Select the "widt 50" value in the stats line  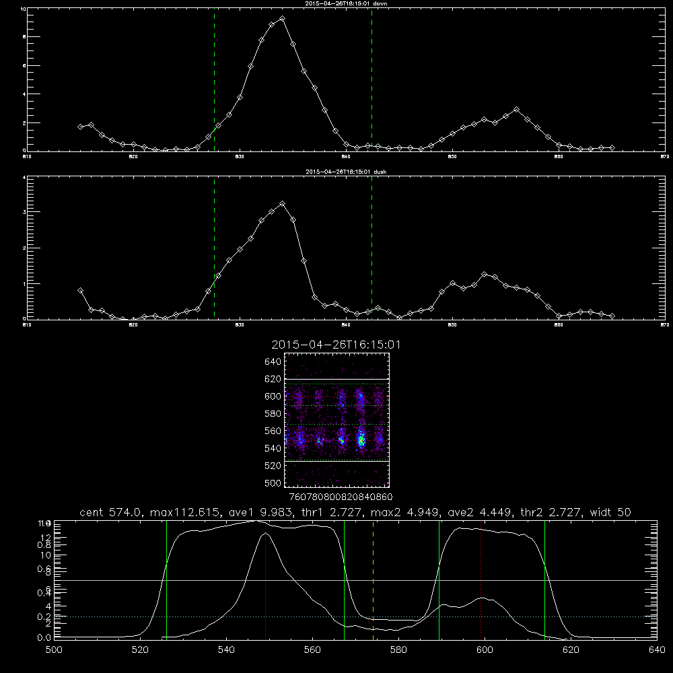point(611,512)
